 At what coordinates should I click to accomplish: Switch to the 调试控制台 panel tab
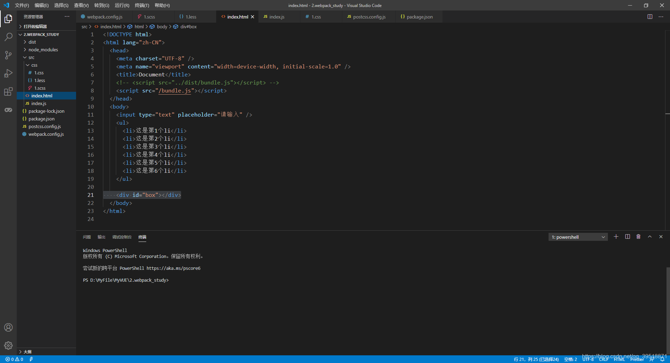pos(122,237)
